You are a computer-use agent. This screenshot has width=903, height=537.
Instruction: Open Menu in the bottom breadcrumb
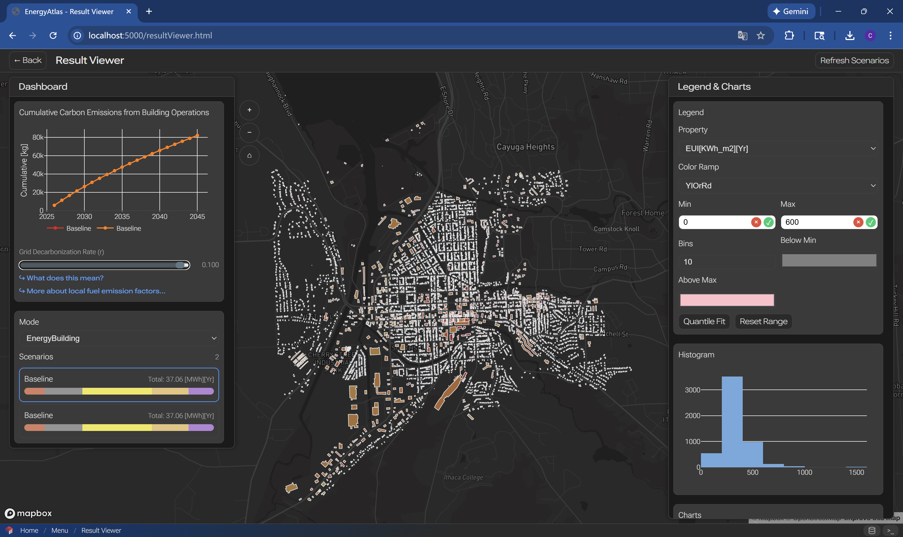60,530
